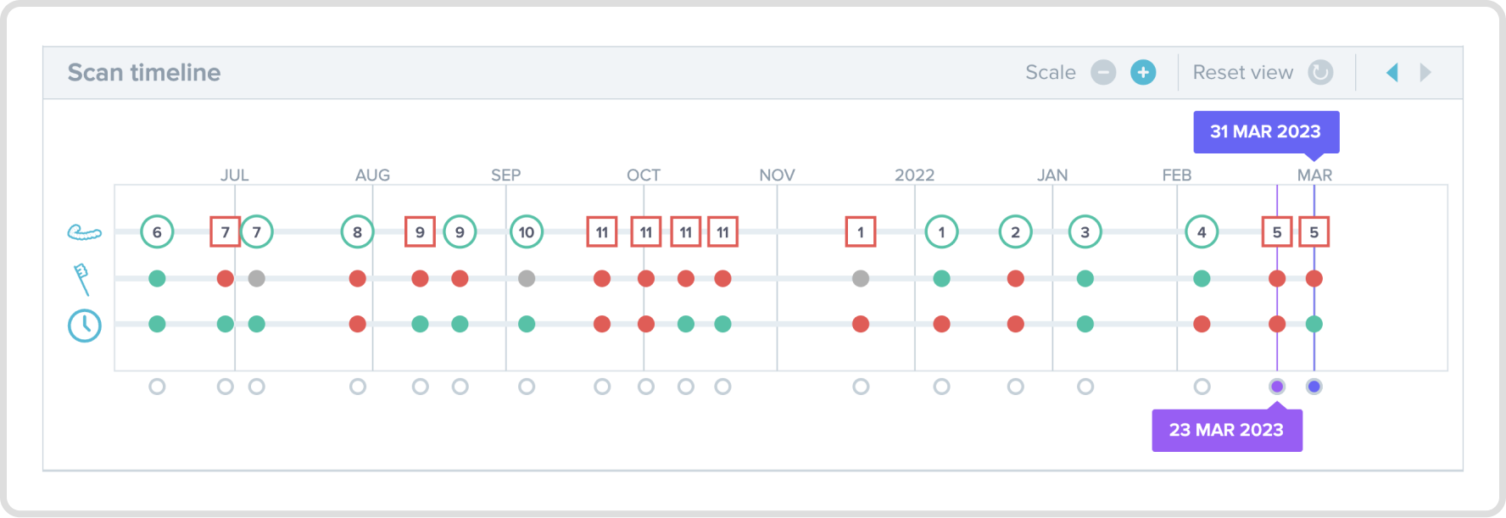The width and height of the screenshot is (1506, 518).
Task: Click the clock wear-time row icon
Action: (84, 325)
